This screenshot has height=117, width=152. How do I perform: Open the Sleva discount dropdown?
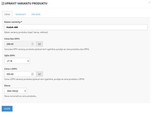click(15, 91)
